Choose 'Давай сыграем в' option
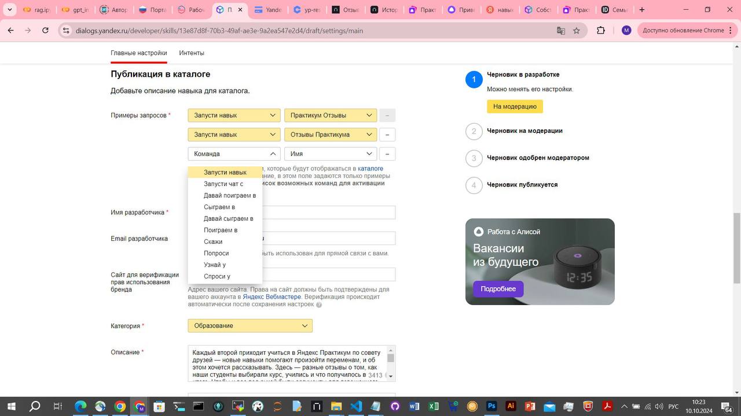The image size is (741, 416). click(x=225, y=218)
